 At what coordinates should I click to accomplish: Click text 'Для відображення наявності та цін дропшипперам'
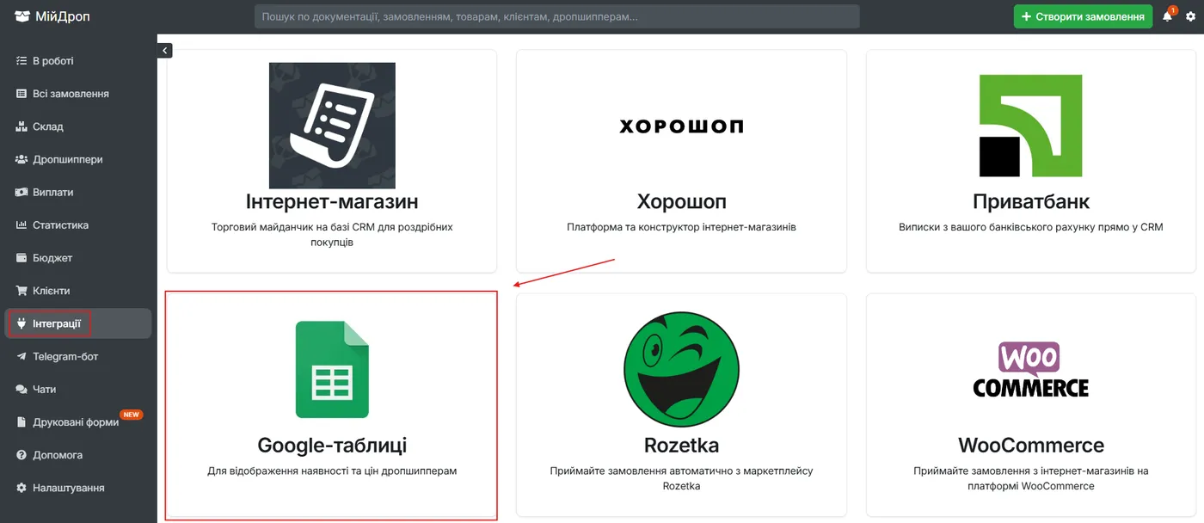click(x=332, y=471)
